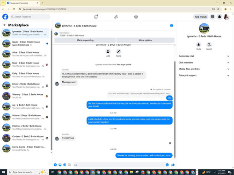Viewport: 234px width, 175px height.
Task: Open the Home feed icon
Action: [x=96, y=17]
